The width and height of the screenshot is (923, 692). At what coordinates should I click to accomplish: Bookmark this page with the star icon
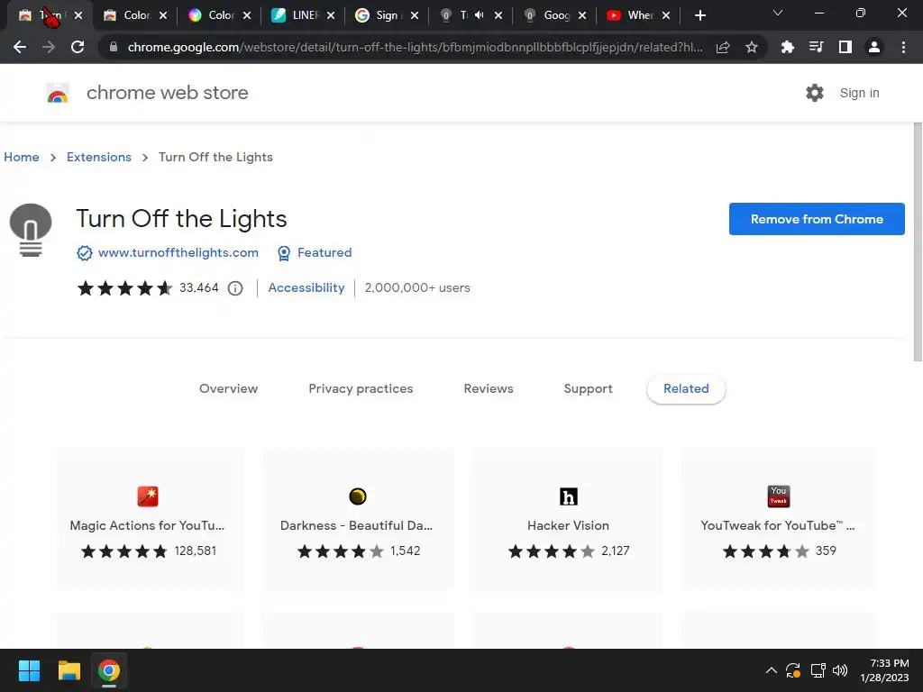752,47
